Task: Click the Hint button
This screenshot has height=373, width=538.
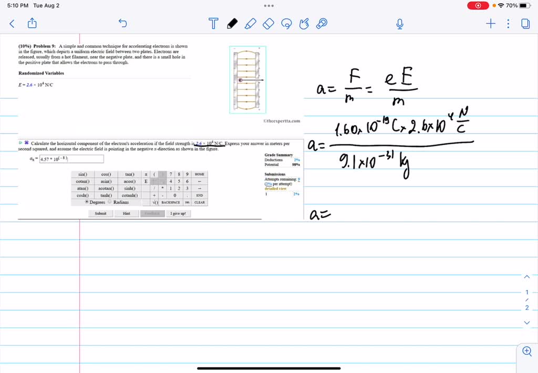Action: click(x=126, y=213)
